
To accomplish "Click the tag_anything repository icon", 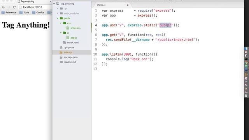I will click(58, 3).
